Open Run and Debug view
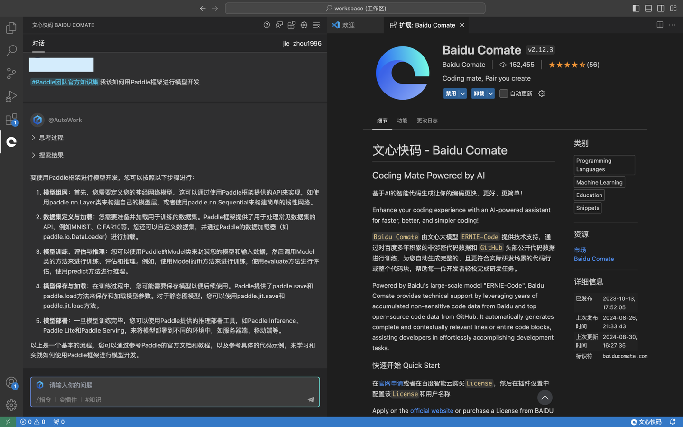683x427 pixels. click(11, 96)
